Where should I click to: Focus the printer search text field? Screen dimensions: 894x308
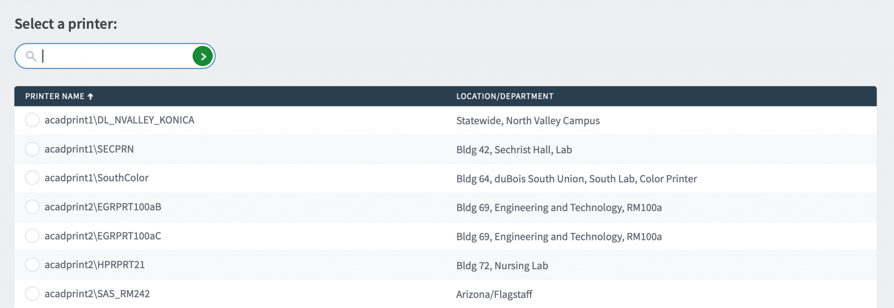(x=116, y=56)
